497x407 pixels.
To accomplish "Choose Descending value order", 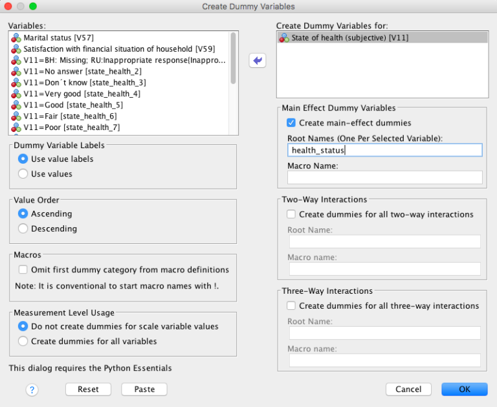I will pos(23,228).
